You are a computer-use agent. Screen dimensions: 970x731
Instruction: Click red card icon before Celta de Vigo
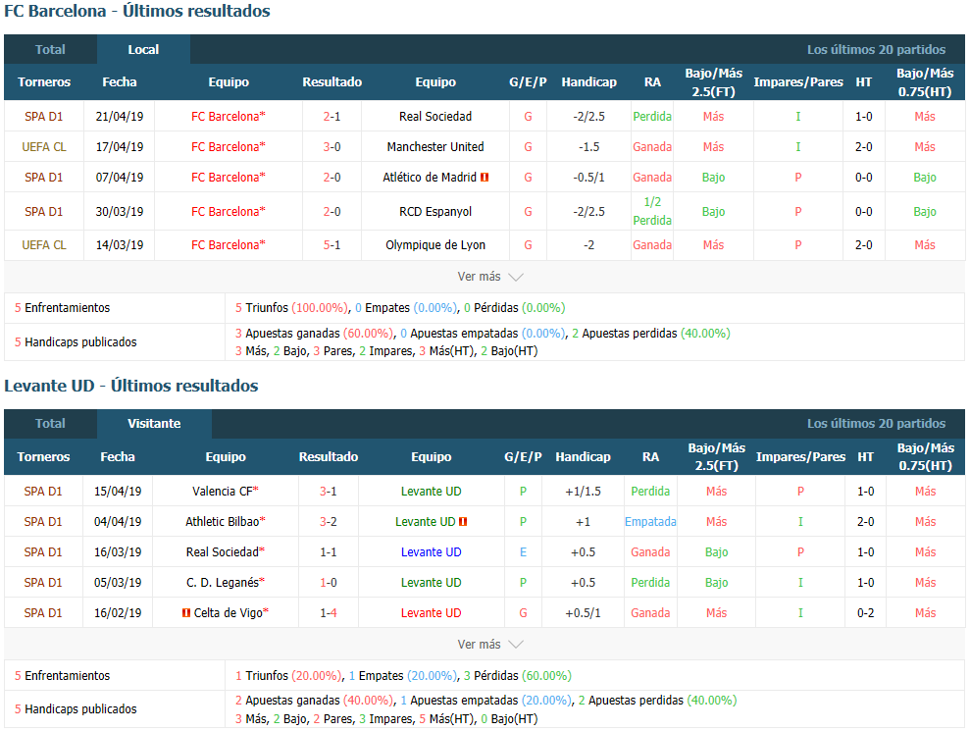(x=186, y=613)
